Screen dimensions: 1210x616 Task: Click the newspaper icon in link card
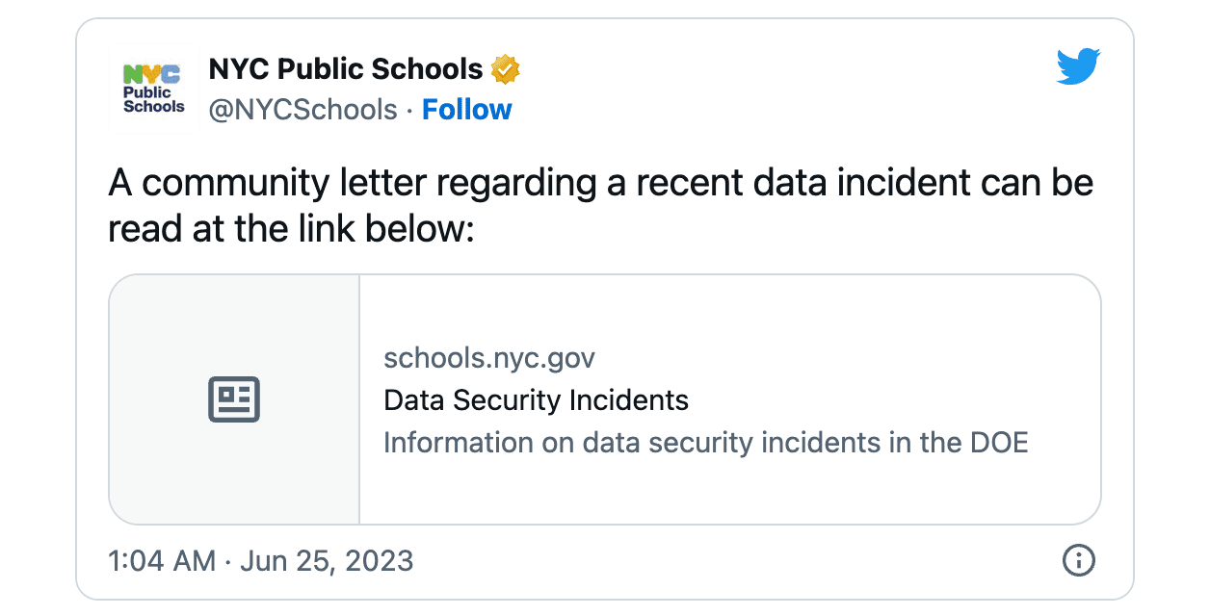coord(234,399)
